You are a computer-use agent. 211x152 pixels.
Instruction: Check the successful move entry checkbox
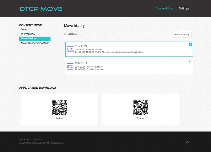point(191,62)
